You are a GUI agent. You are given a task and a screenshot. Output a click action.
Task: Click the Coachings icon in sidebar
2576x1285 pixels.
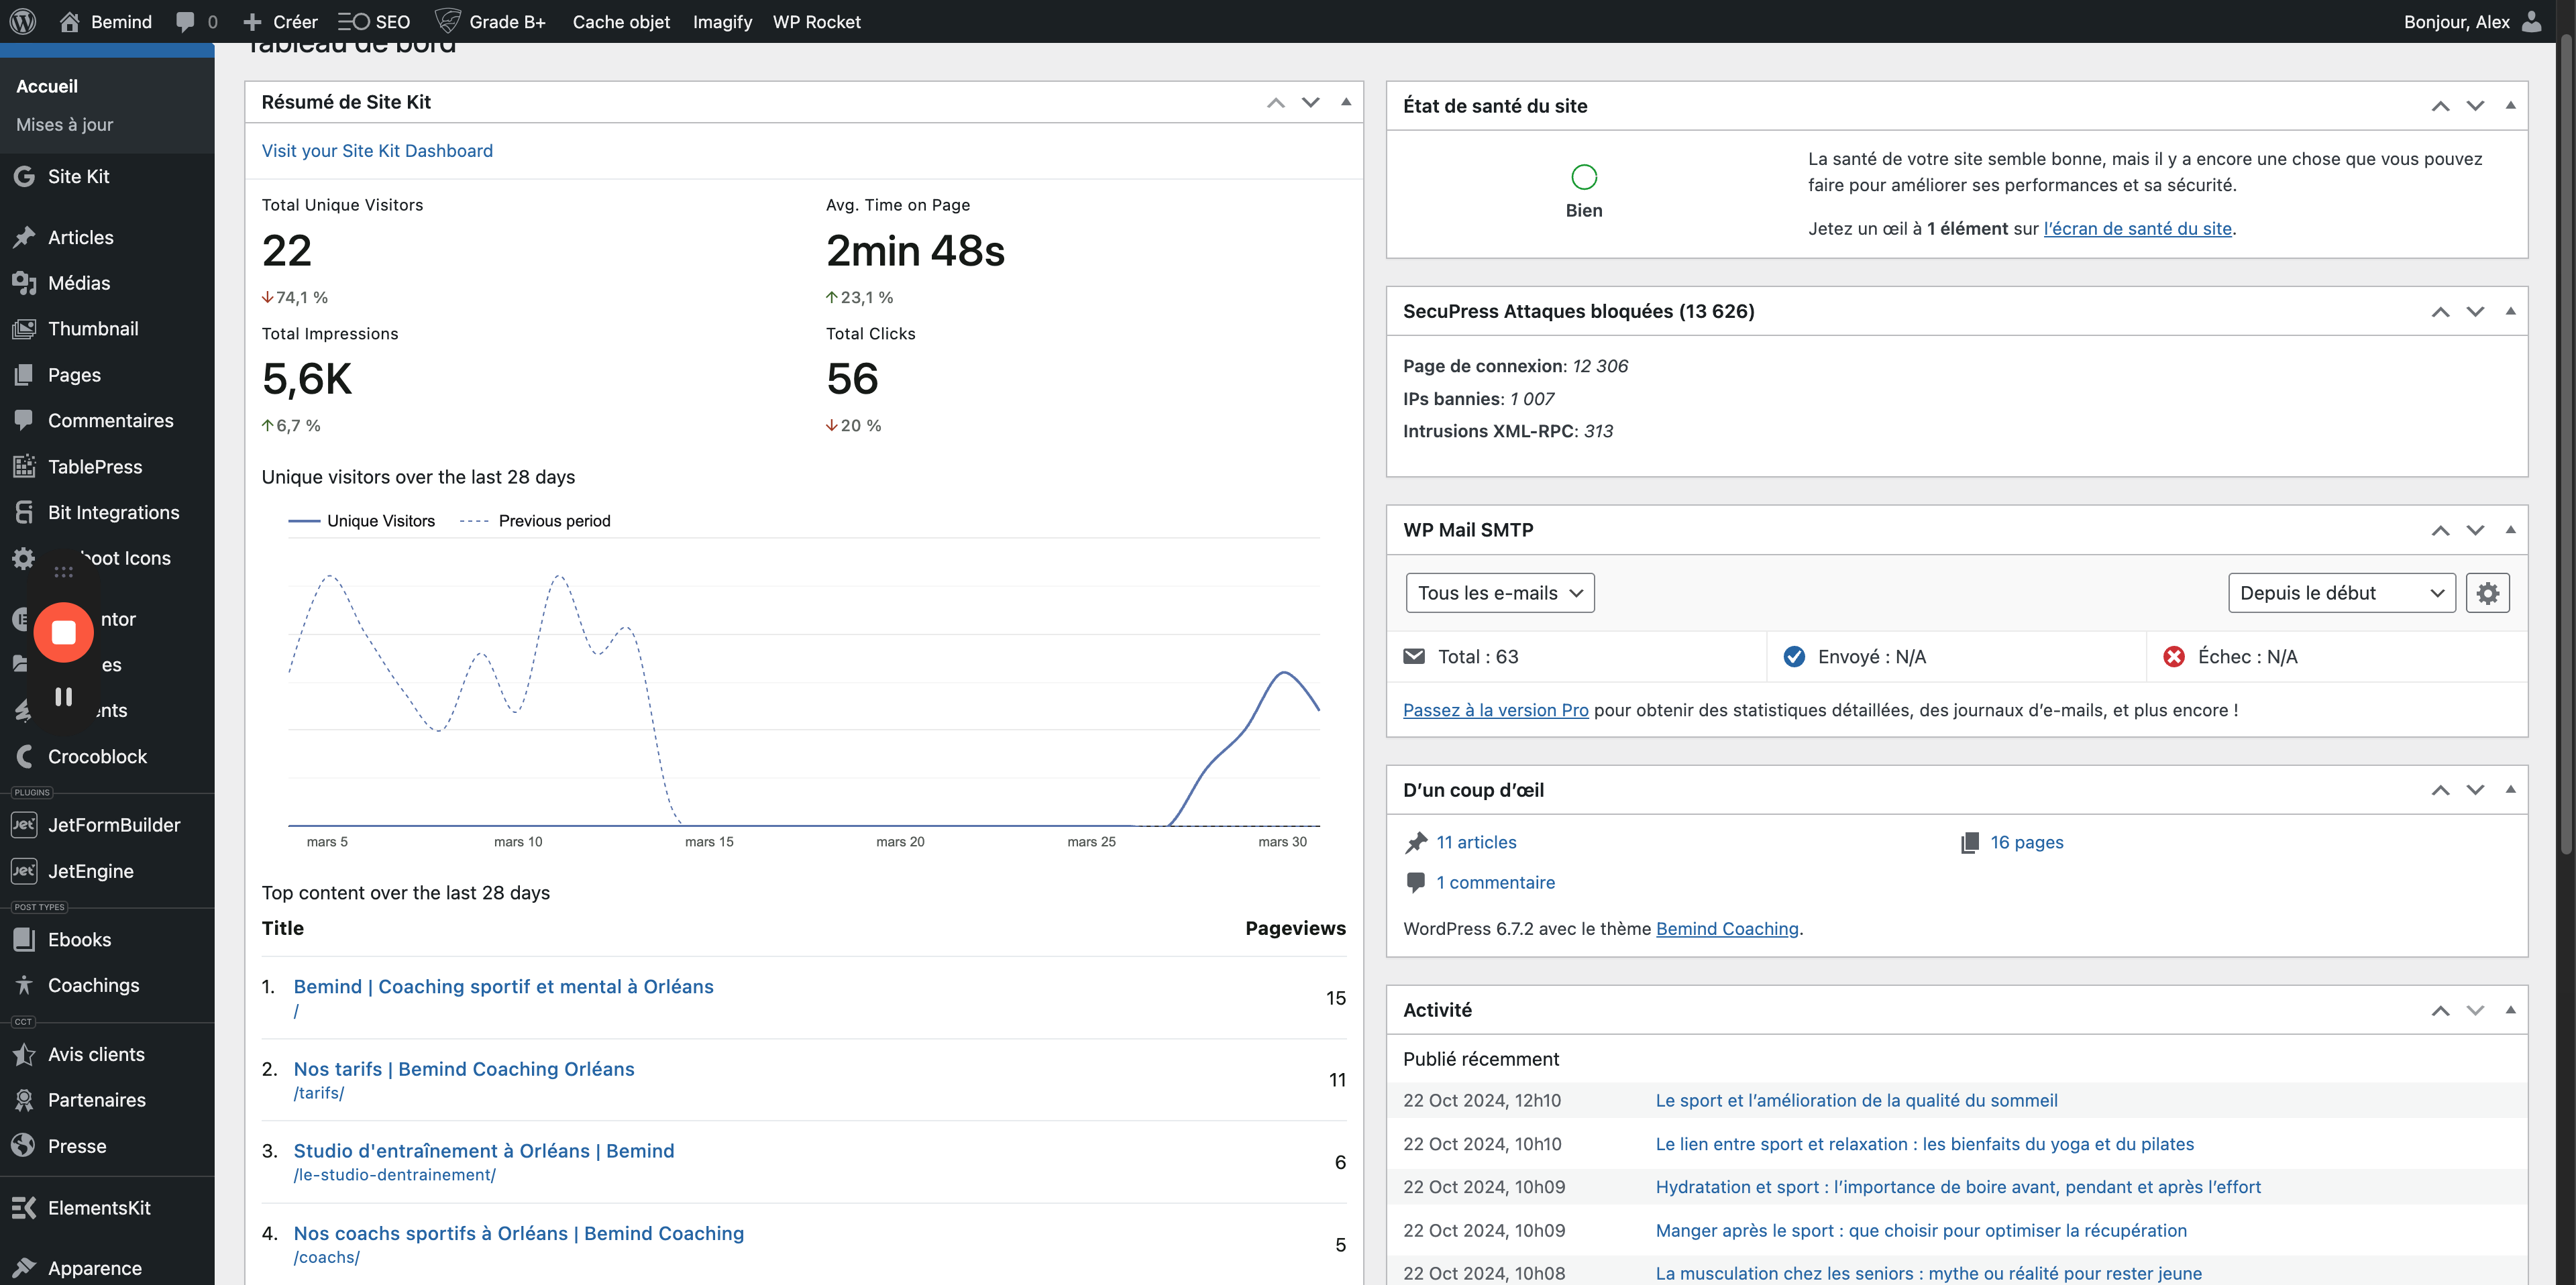tap(24, 985)
